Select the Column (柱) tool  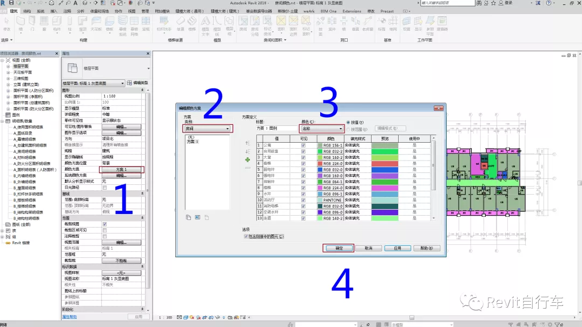pyautogui.click(x=69, y=25)
